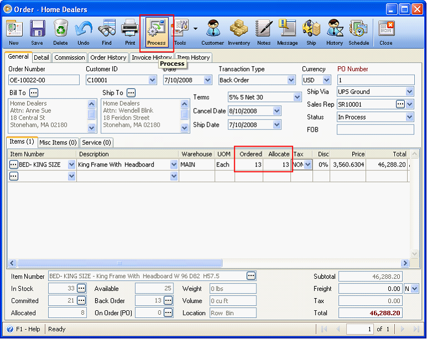Screen dimensions: 427x339
Task: Click ellipsis beside BED- KING SIZE item
Action: click(14, 164)
